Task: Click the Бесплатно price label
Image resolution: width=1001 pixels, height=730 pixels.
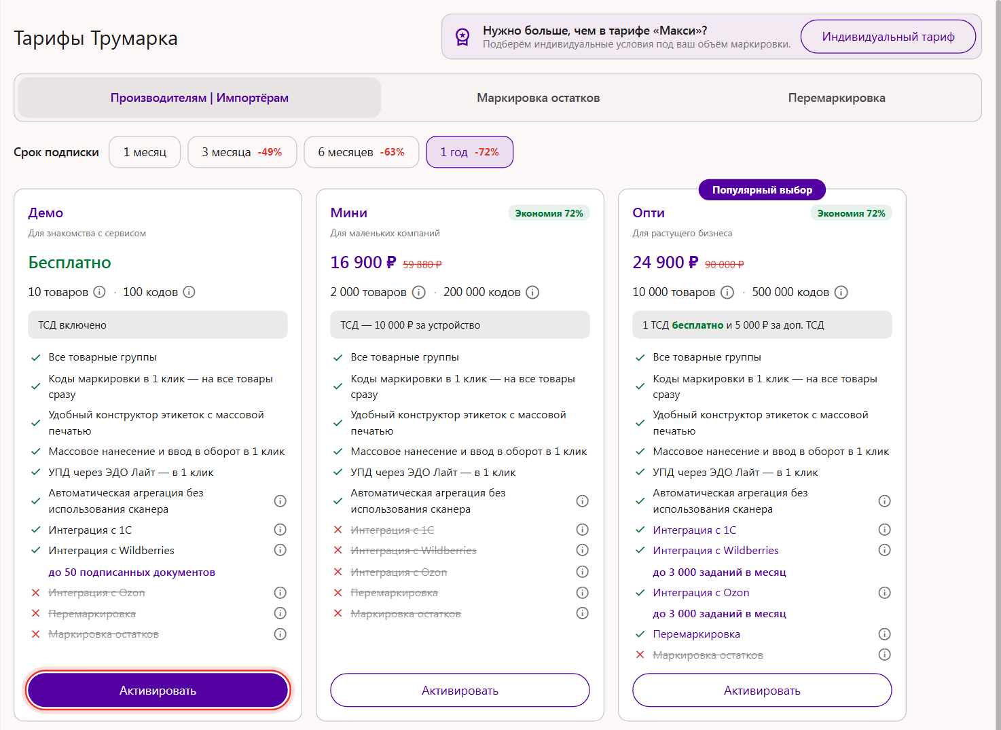Action: (x=70, y=263)
